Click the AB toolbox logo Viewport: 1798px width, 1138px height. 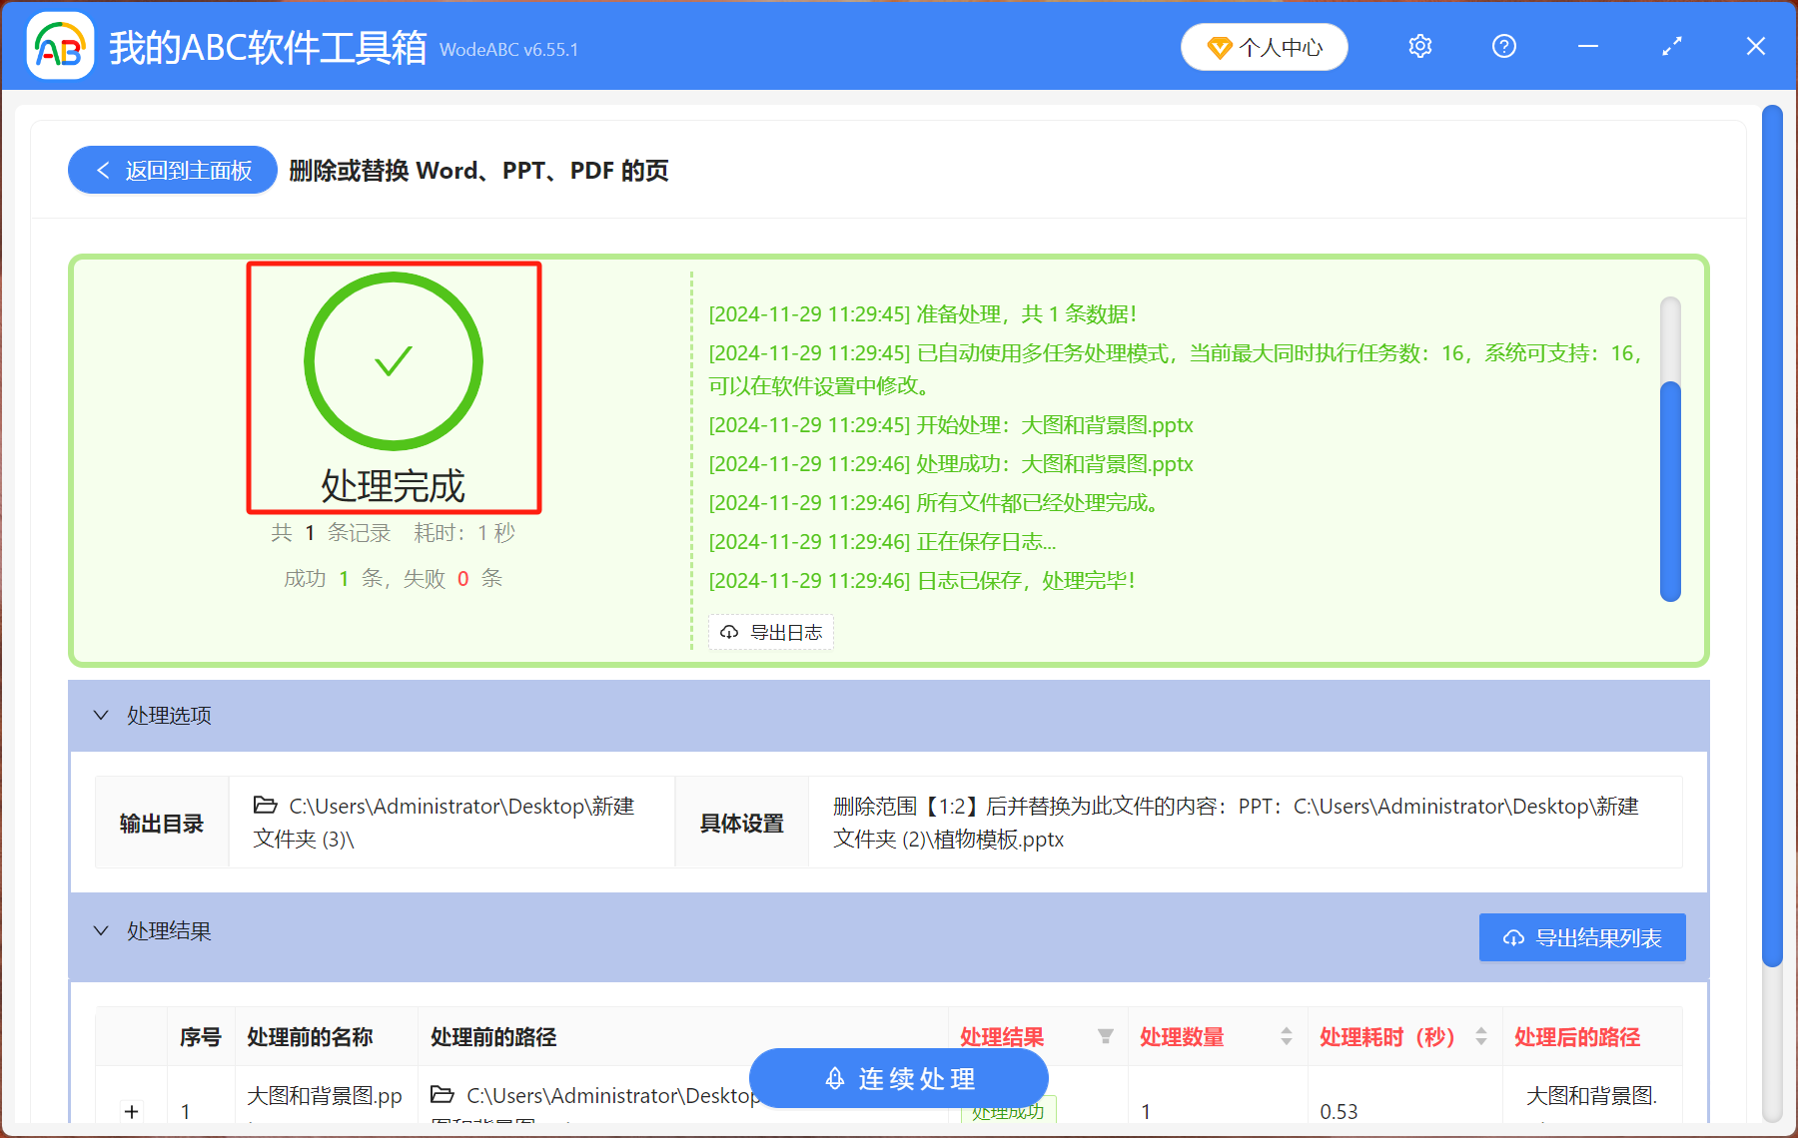[60, 45]
